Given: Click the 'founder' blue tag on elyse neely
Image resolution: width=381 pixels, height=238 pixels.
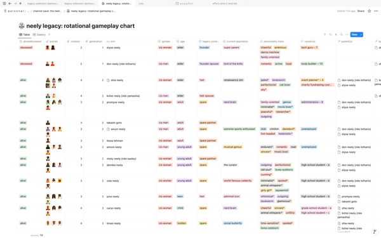Looking at the screenshot, I should pos(204,48).
